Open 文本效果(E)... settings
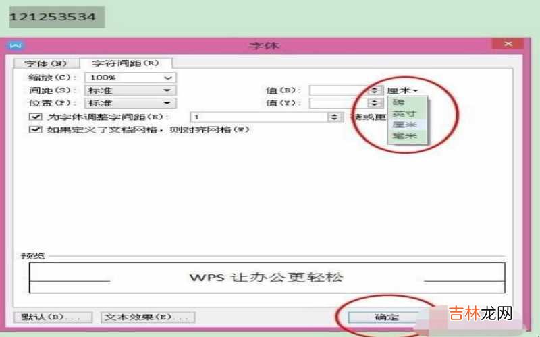The height and width of the screenshot is (337, 540). tap(148, 316)
